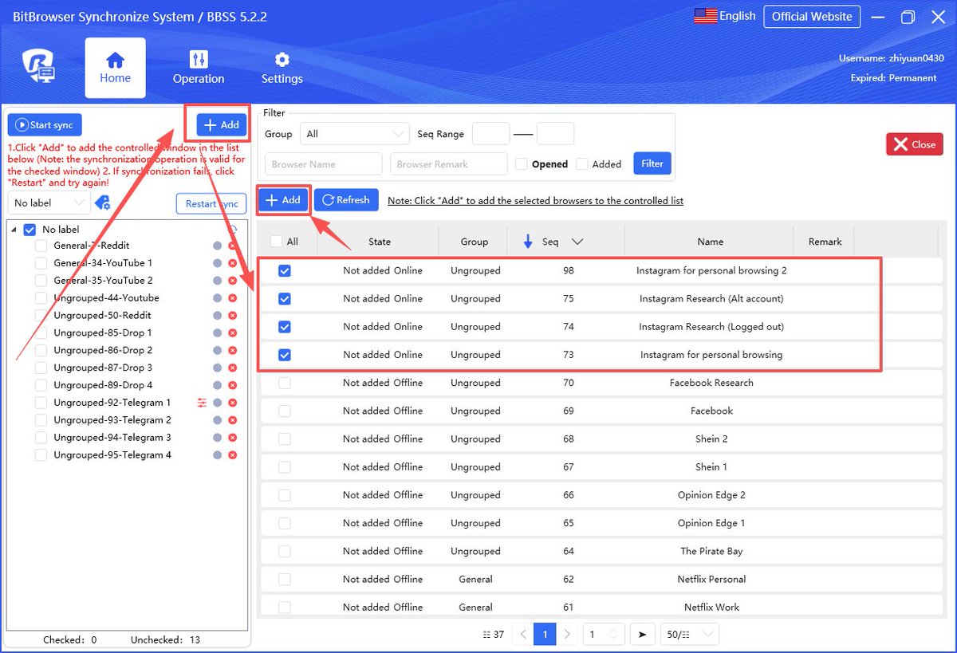Click gray status dot for Ungrouped-85-Drop 1
The height and width of the screenshot is (653, 957).
coord(217,333)
